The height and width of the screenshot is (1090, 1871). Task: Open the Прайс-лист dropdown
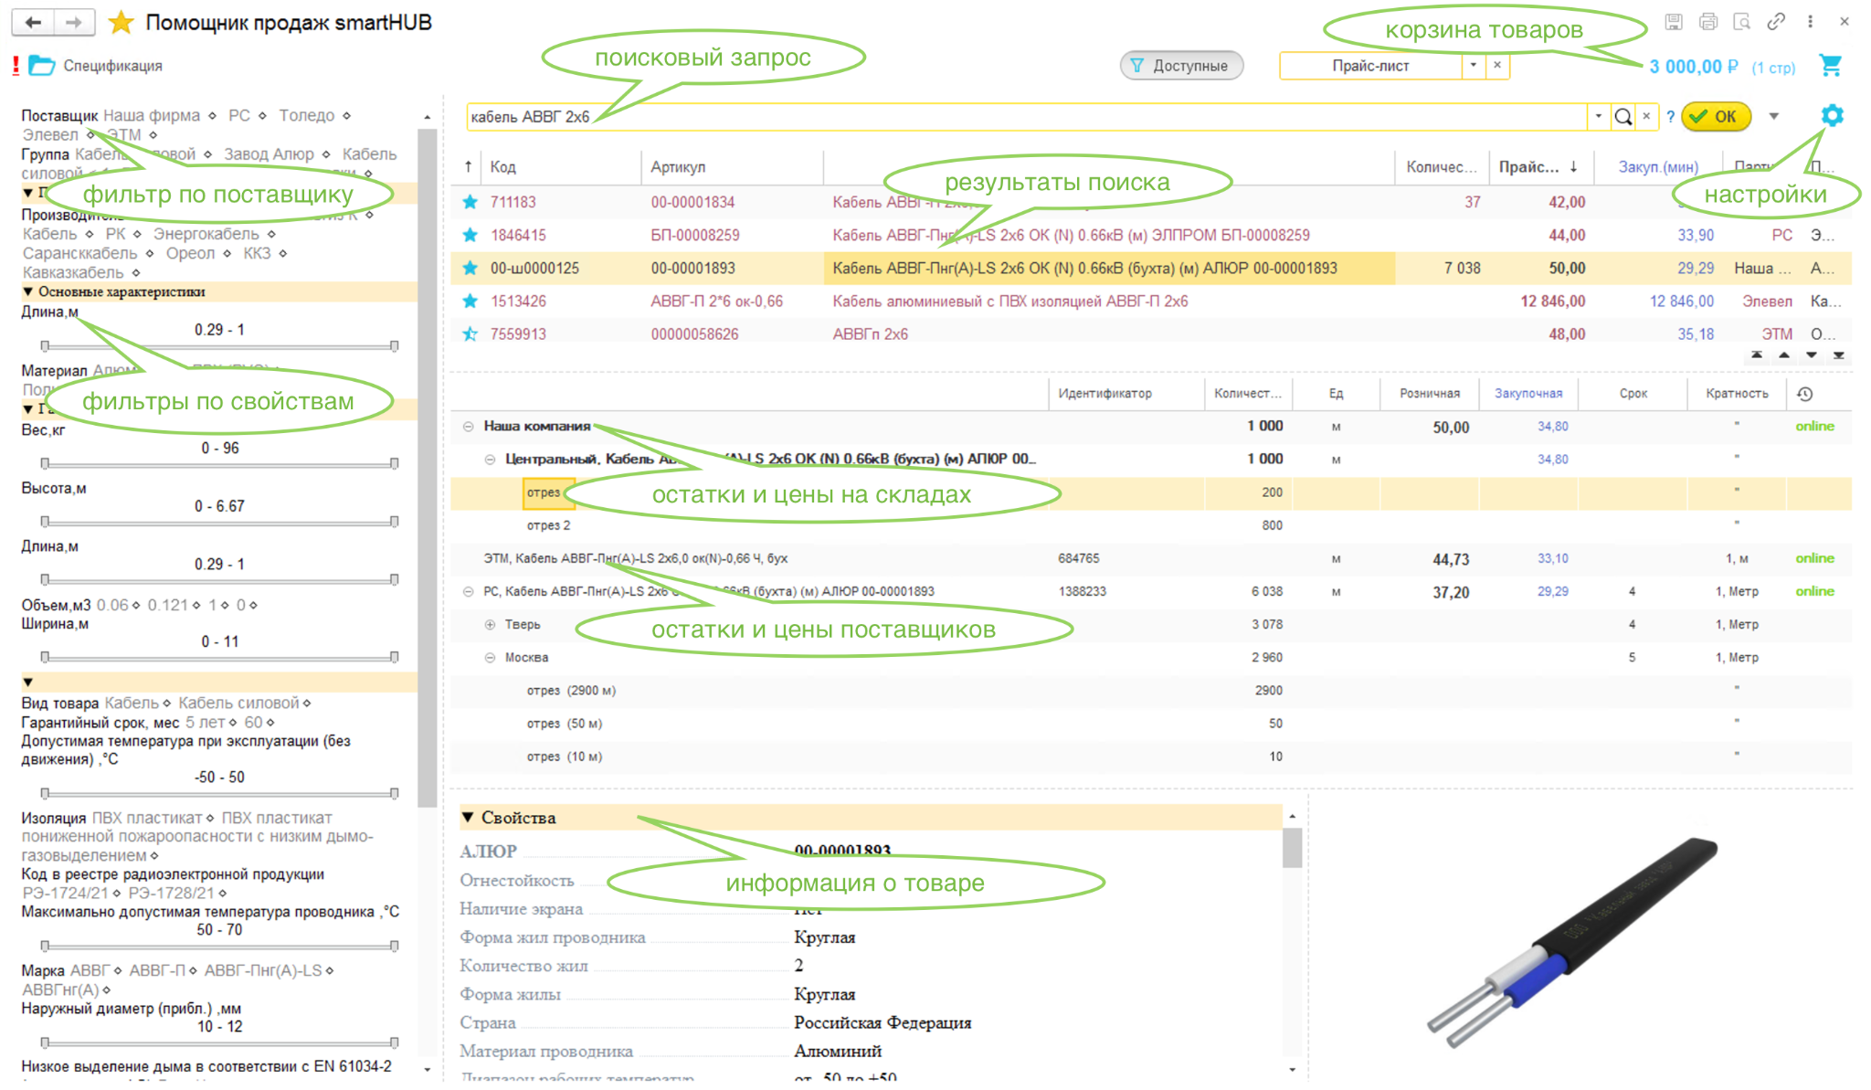pos(1473,66)
